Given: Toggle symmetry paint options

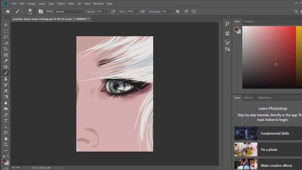Looking at the screenshot, I should tap(193, 11).
